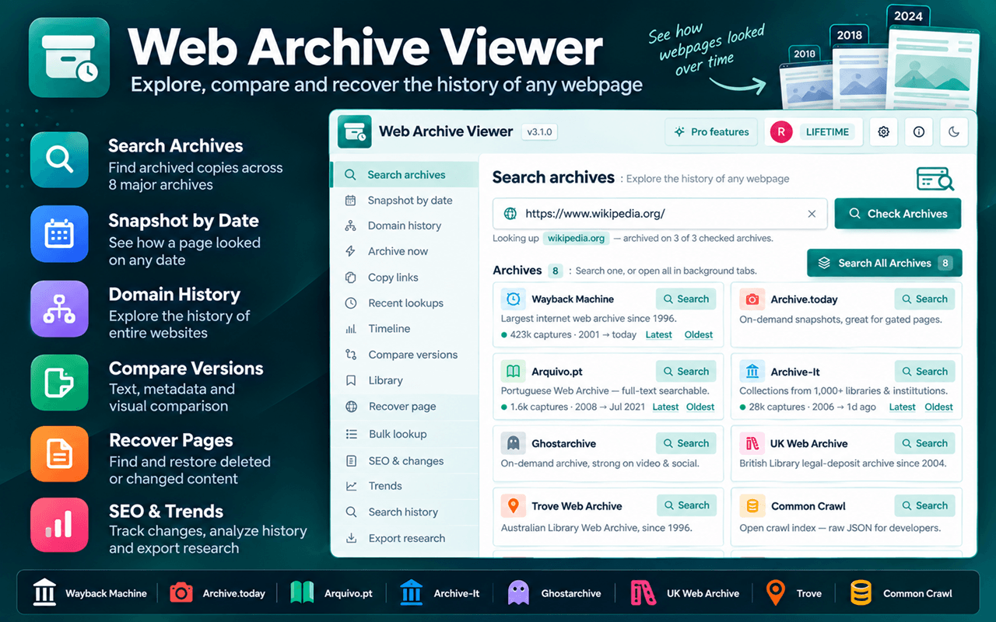The image size is (996, 622).
Task: Open Copy links in sidebar
Action: [405, 278]
